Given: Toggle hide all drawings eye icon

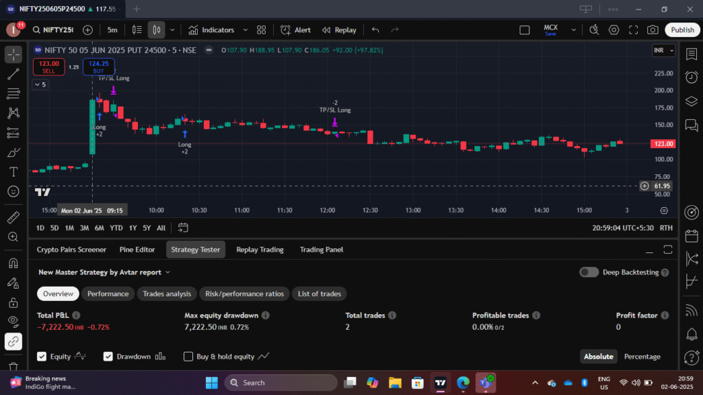Looking at the screenshot, I should [14, 322].
